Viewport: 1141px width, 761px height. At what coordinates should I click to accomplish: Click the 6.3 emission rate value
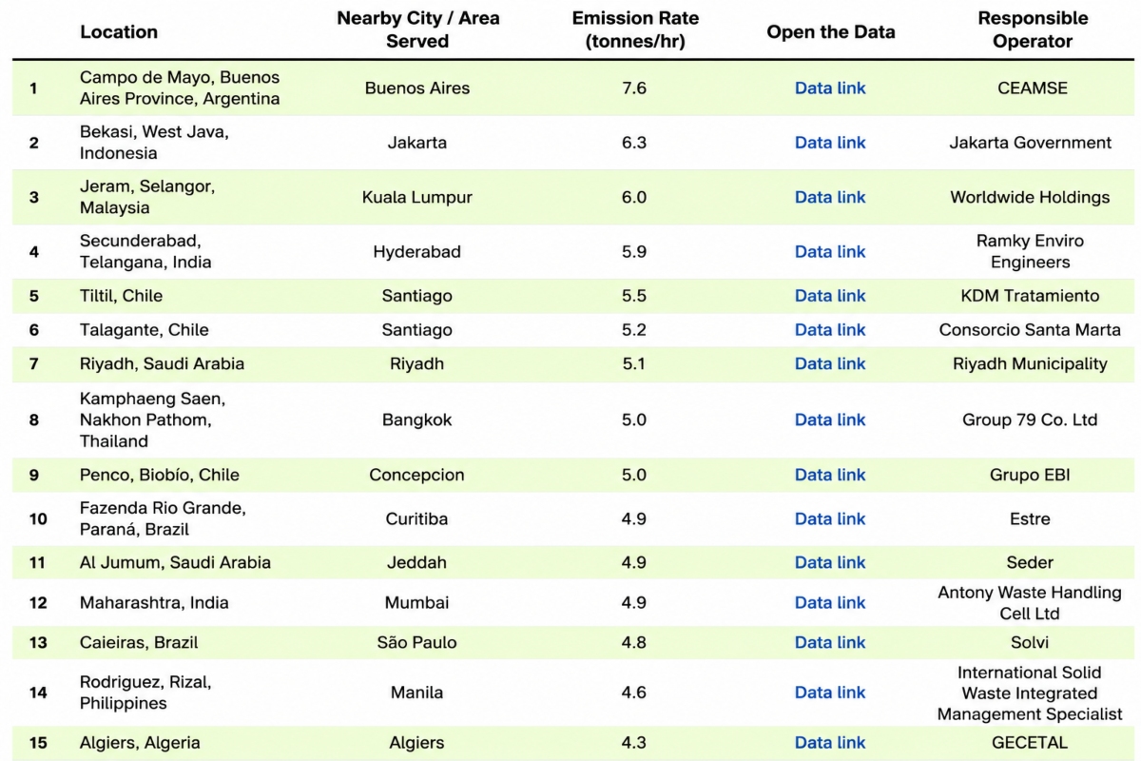click(x=634, y=143)
